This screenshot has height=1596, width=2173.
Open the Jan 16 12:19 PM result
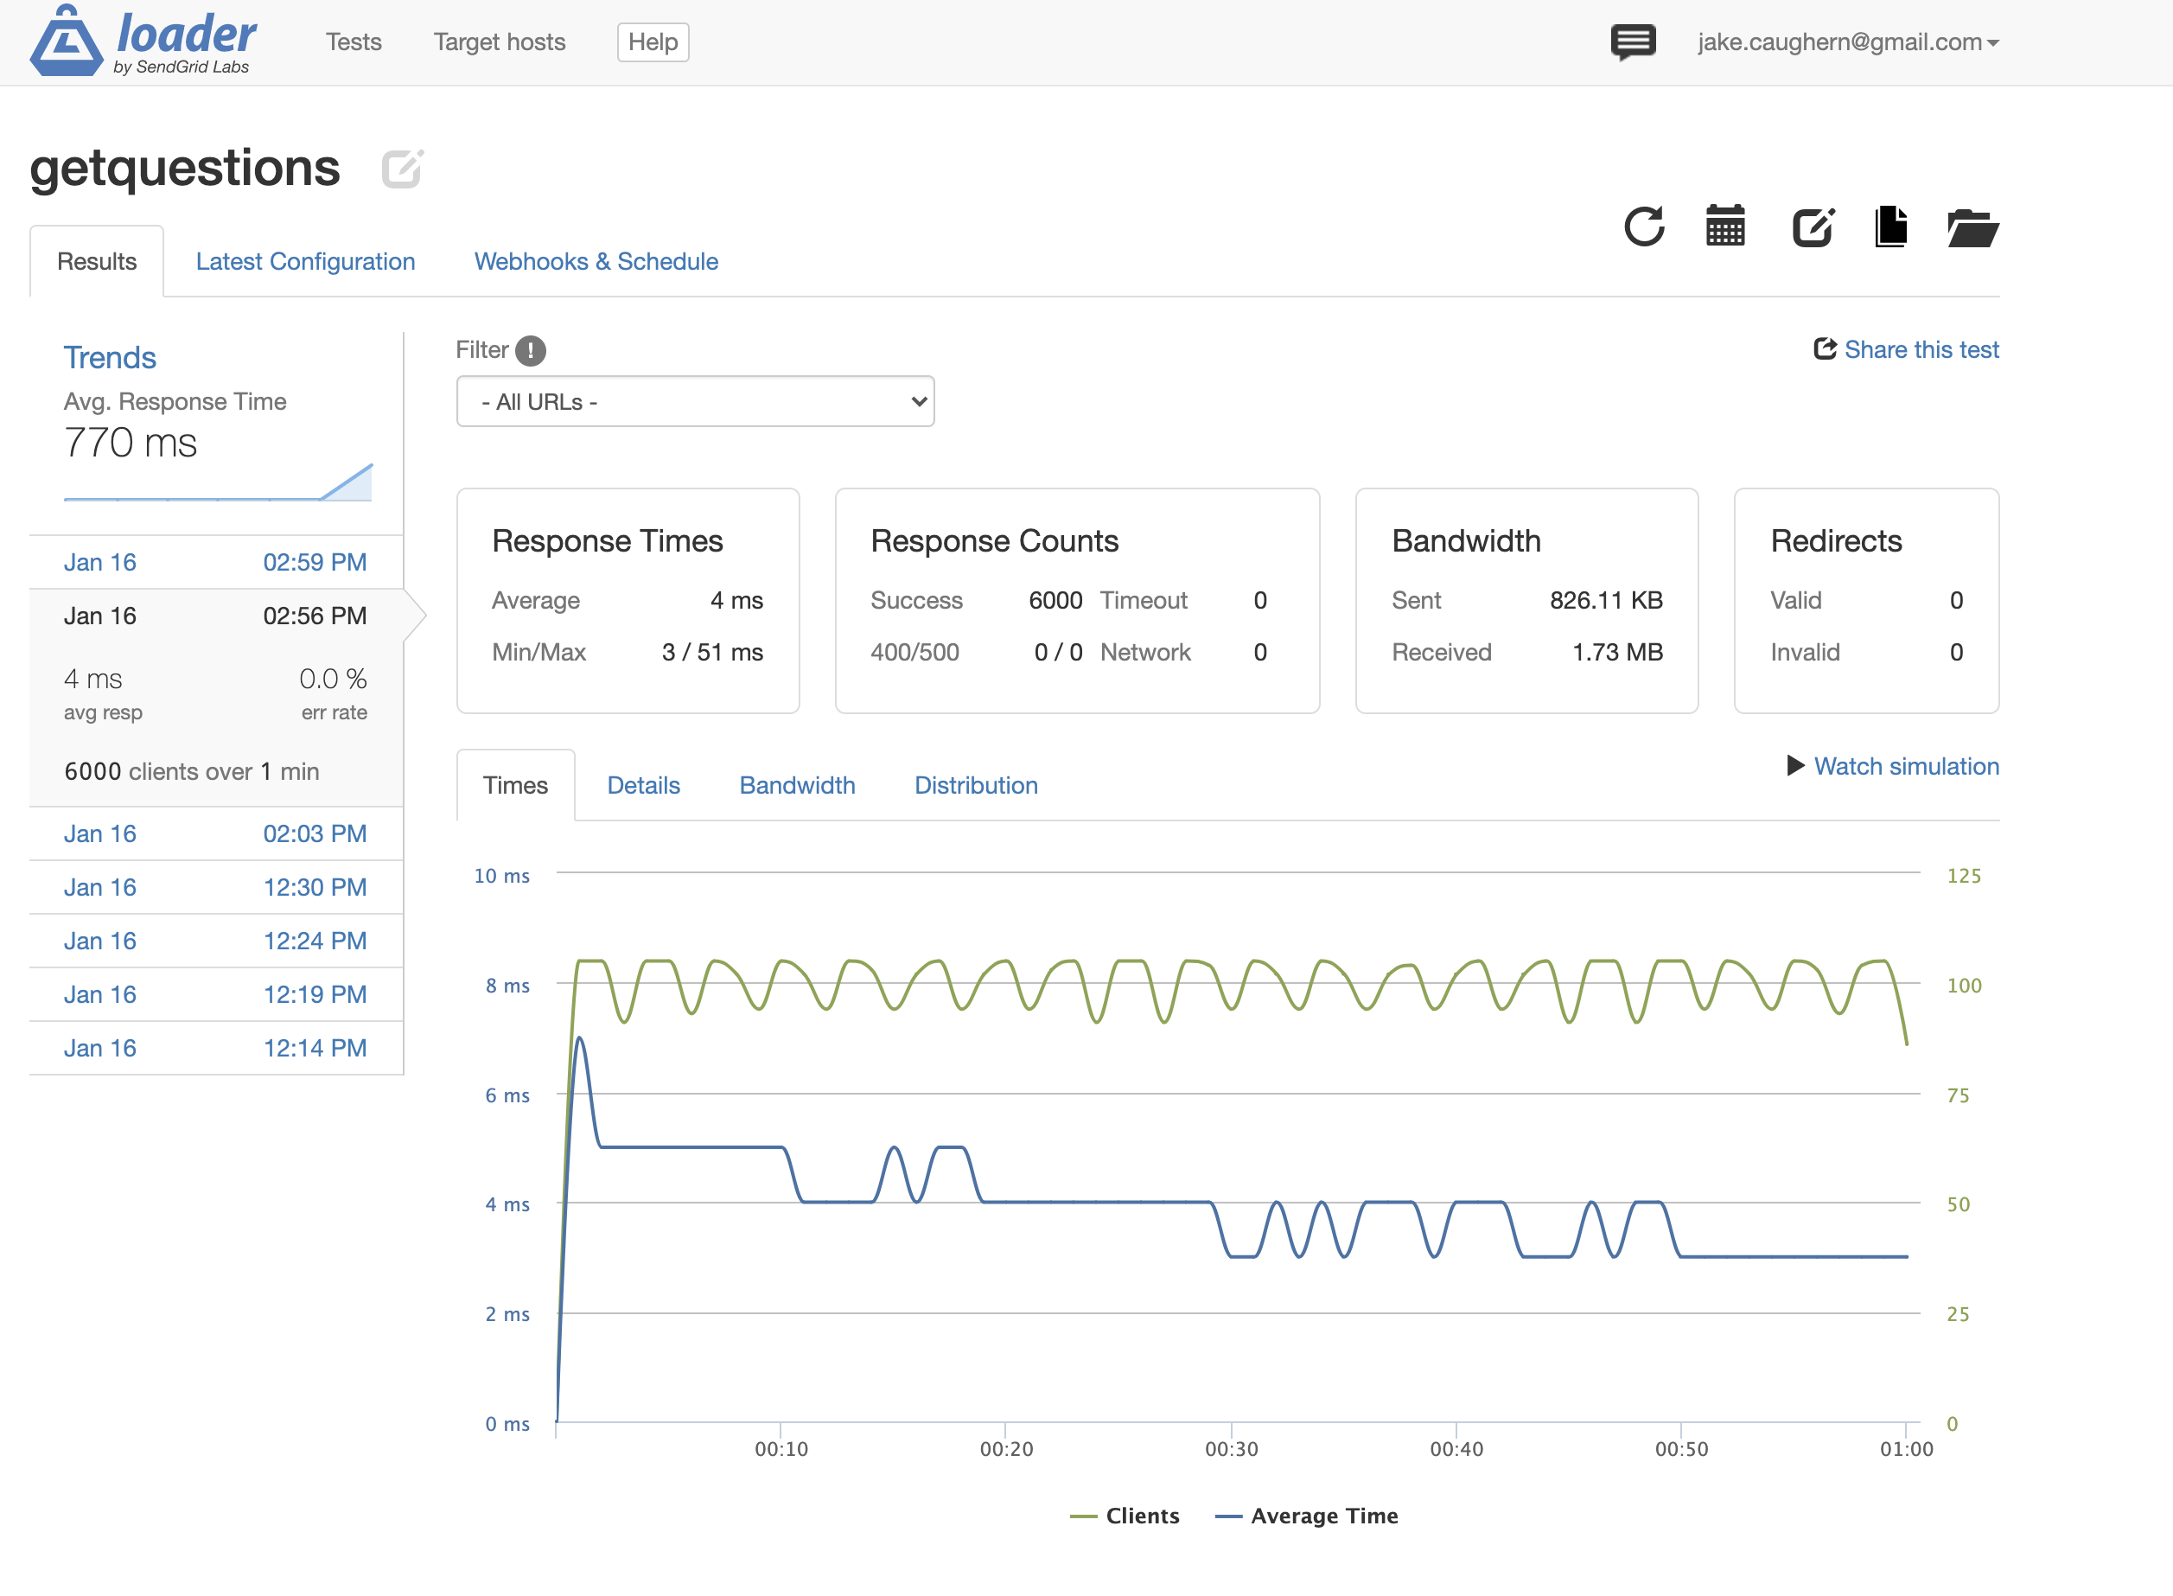215,995
